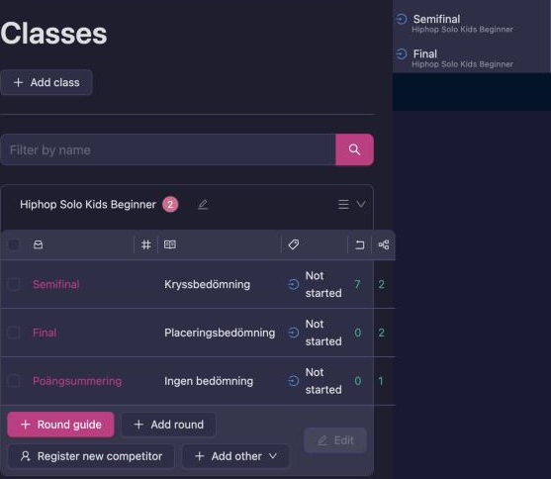Click the Add class button

pyautogui.click(x=46, y=82)
